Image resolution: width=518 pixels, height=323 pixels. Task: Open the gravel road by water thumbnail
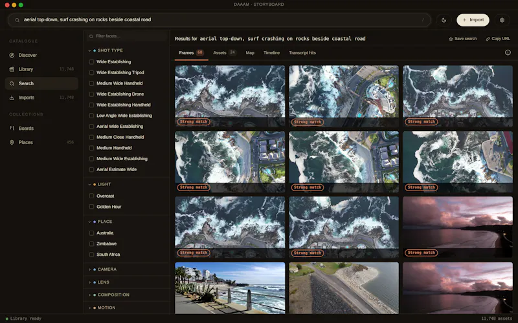(344, 288)
